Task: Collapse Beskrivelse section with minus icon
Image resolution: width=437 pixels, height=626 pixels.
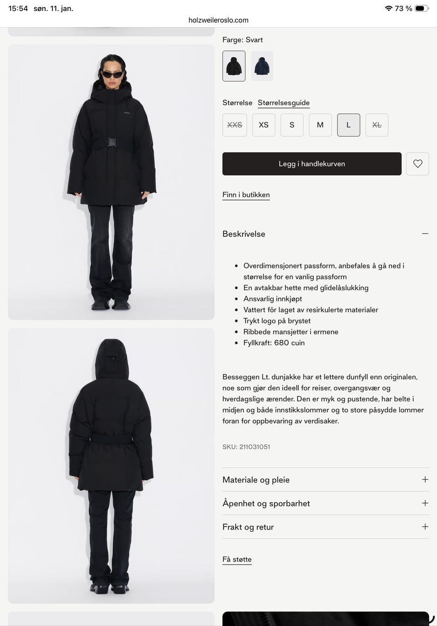Action: click(x=425, y=234)
